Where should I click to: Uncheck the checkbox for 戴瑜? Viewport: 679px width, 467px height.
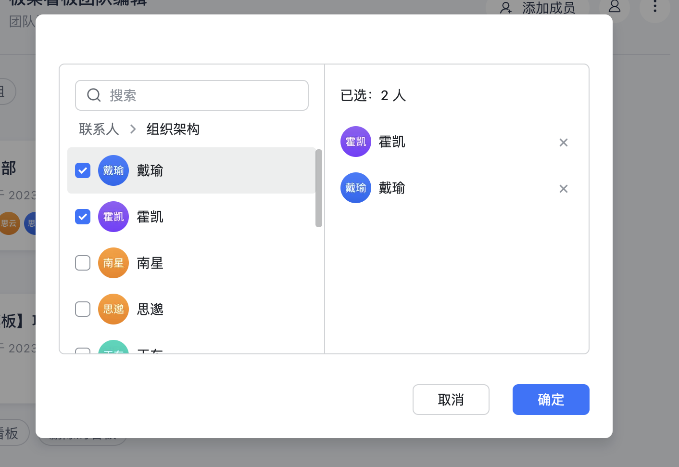(83, 170)
